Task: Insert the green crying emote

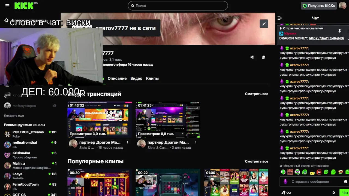Action: 305,172
